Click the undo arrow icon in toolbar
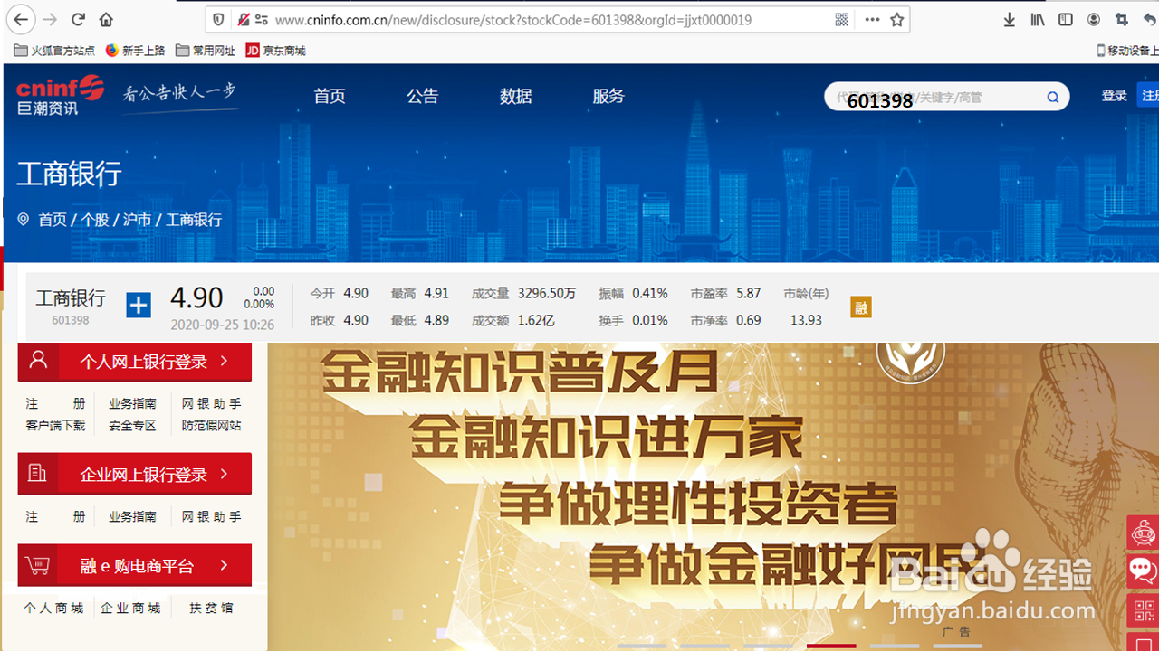This screenshot has height=651, width=1159. 1150,19
